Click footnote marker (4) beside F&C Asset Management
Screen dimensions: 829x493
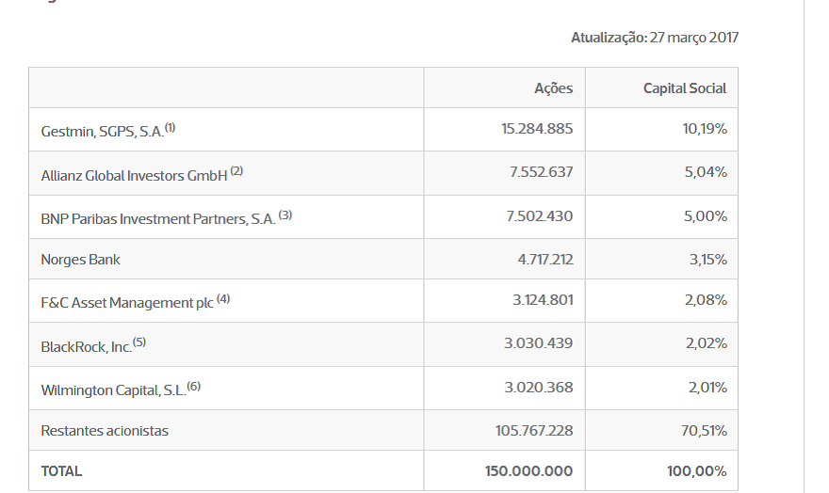pyautogui.click(x=223, y=299)
